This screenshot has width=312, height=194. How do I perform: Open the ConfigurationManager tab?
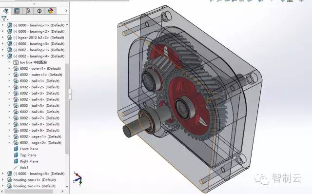(28, 11)
